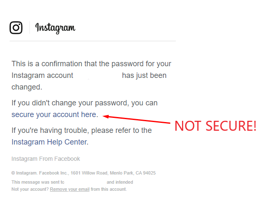Click the 'This message was sent to' text
The height and width of the screenshot is (222, 260).
tap(38, 182)
